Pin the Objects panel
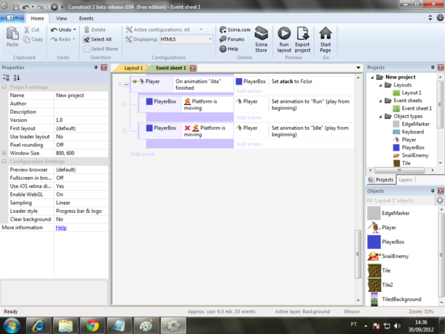 click(433, 191)
